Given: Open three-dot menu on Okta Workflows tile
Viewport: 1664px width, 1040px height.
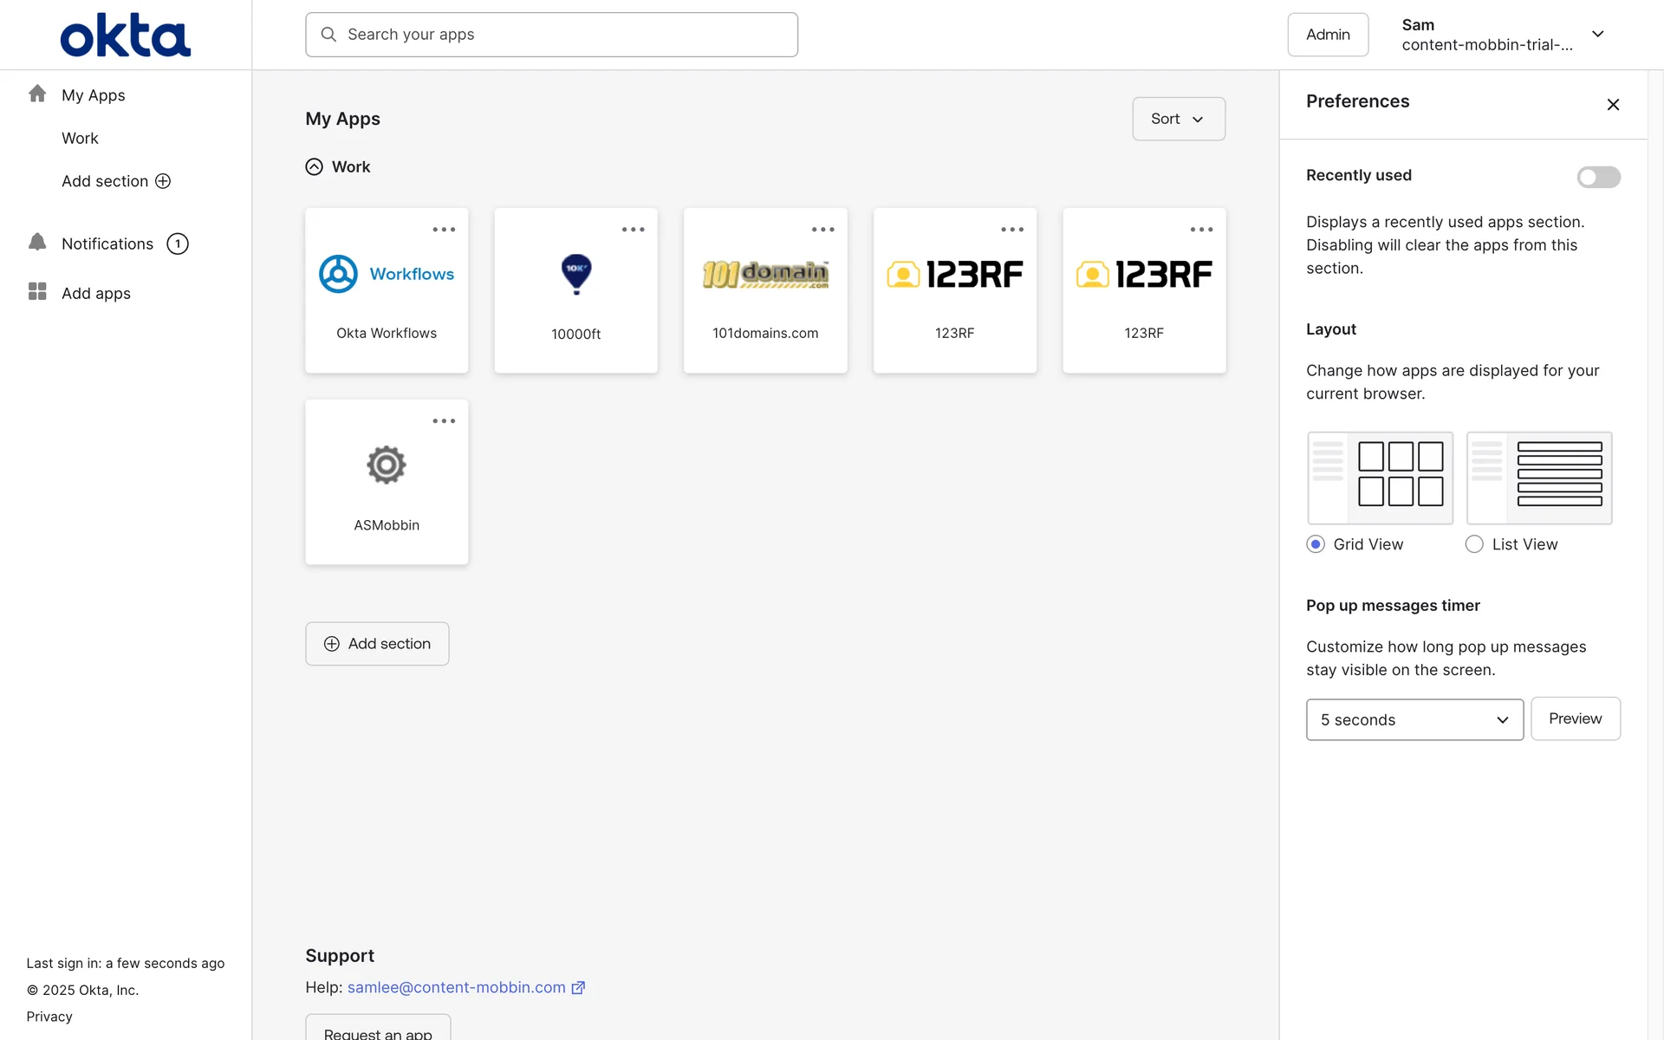Looking at the screenshot, I should click(444, 230).
